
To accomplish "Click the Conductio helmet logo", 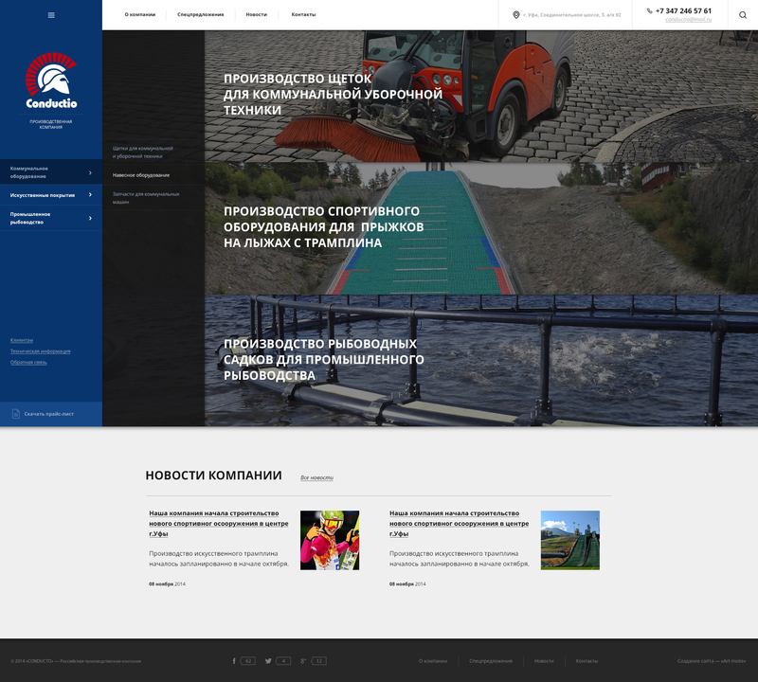I will click(51, 81).
